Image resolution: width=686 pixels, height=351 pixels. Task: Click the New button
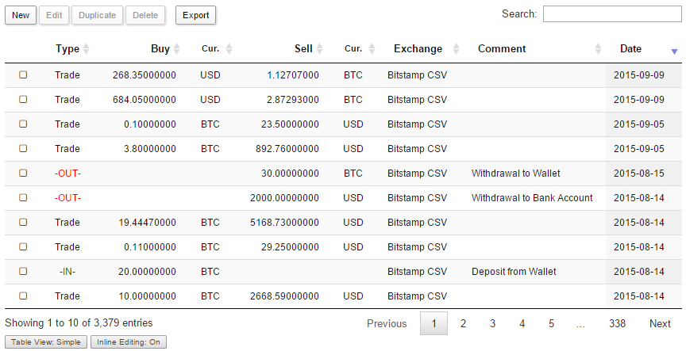(21, 15)
